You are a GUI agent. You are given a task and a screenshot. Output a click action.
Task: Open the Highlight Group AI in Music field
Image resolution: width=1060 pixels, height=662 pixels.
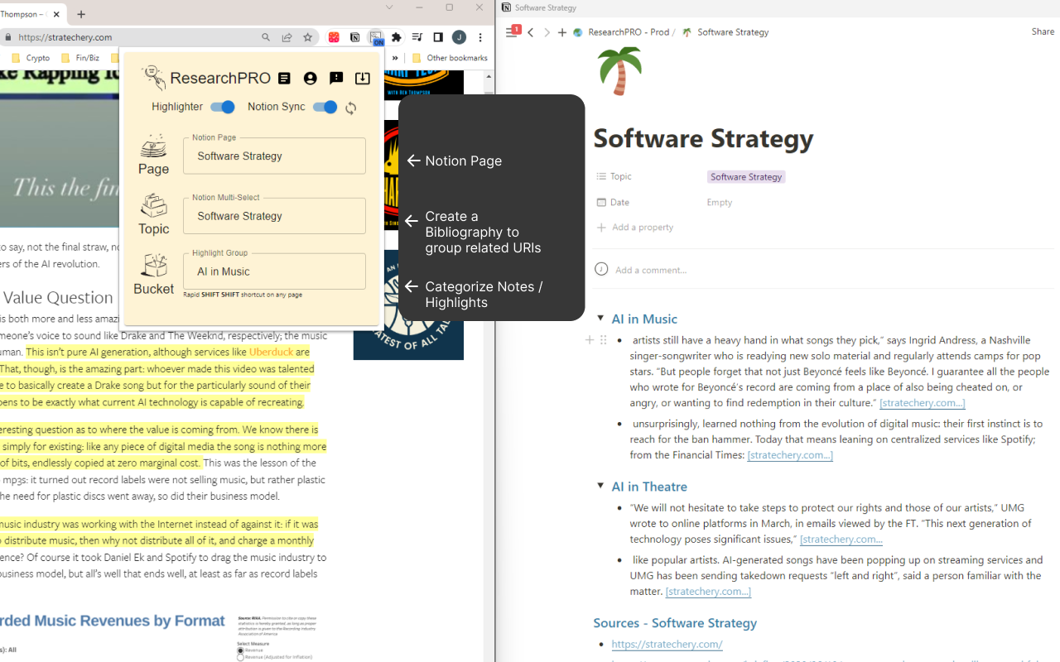click(x=274, y=271)
